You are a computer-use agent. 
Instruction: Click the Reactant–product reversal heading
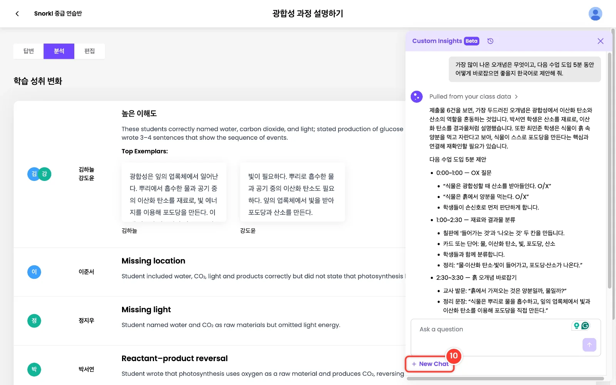click(x=174, y=358)
